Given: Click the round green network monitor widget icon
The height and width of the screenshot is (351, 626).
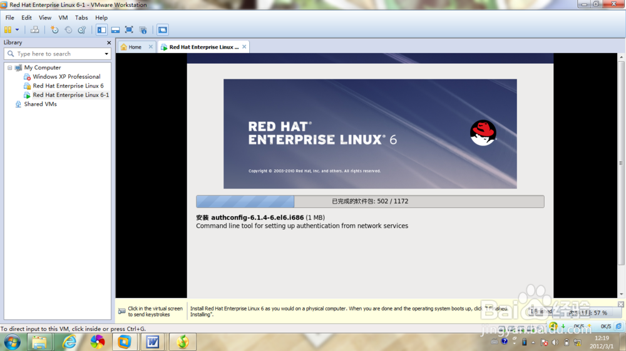Looking at the screenshot, I should pyautogui.click(x=553, y=326).
